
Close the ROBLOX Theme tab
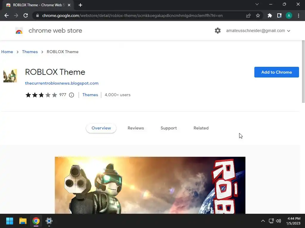click(x=69, y=5)
